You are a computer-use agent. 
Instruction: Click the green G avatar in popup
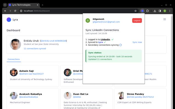pos(88,21)
